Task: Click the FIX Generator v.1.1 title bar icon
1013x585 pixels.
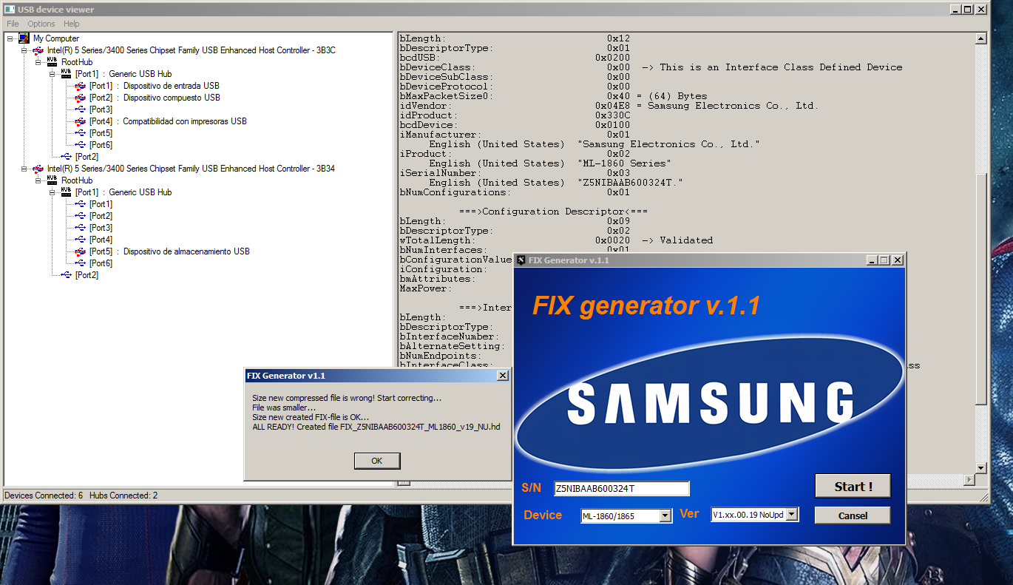Action: coord(521,260)
